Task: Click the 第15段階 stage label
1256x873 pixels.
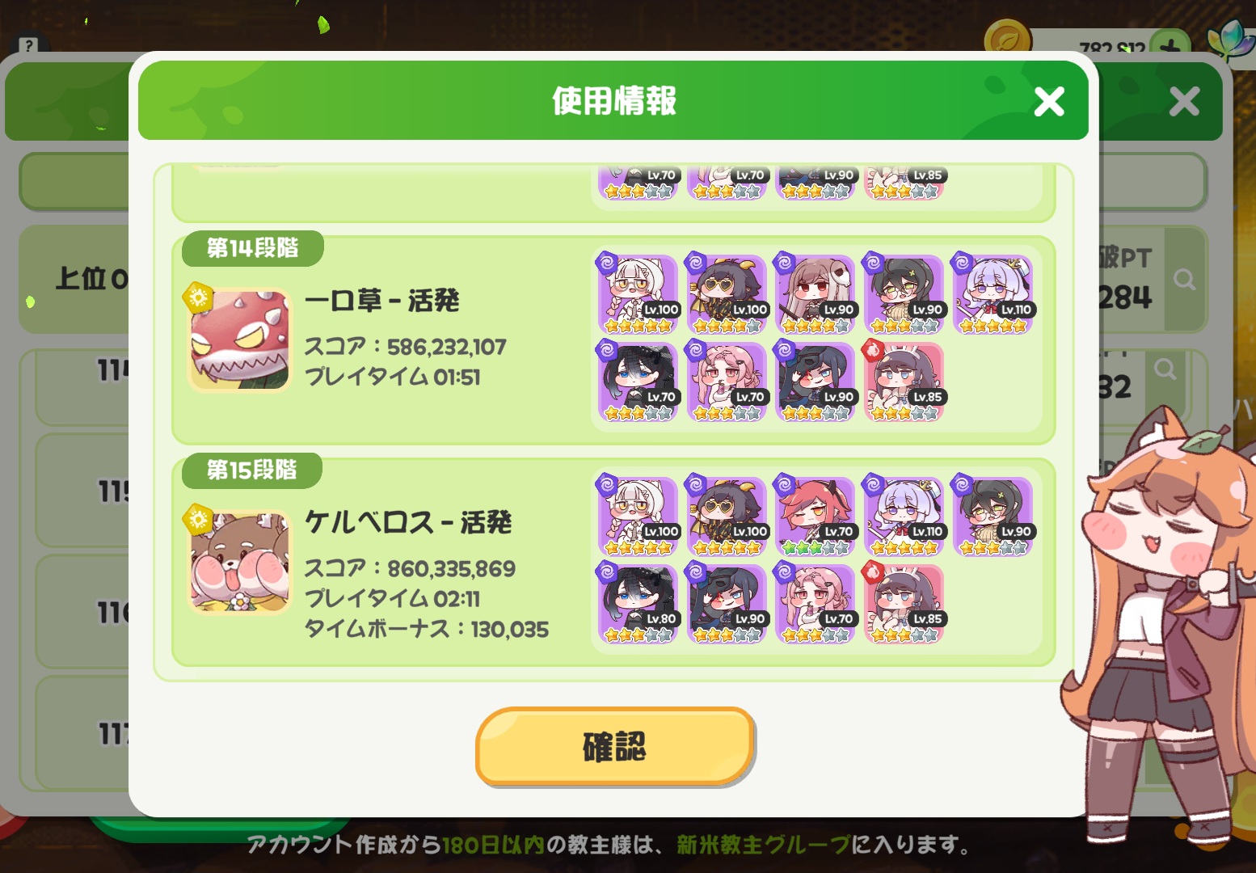Action: point(252,470)
